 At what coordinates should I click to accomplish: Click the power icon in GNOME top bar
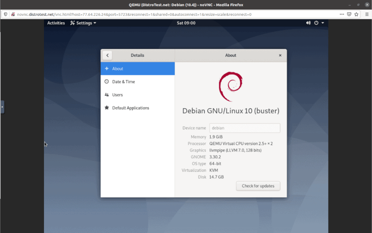[x=316, y=23]
